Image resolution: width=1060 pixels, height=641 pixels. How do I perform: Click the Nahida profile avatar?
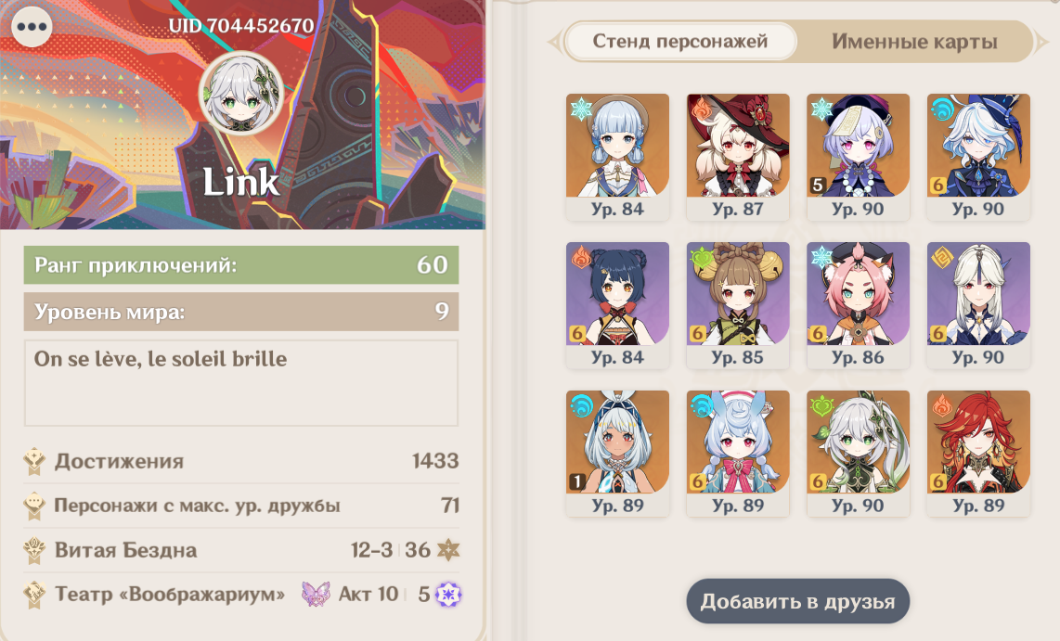click(x=240, y=93)
